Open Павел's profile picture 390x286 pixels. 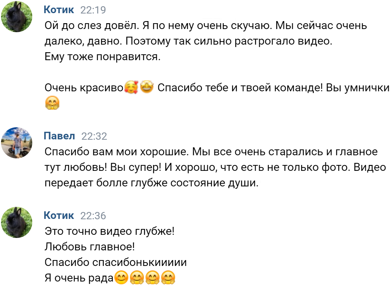click(17, 142)
